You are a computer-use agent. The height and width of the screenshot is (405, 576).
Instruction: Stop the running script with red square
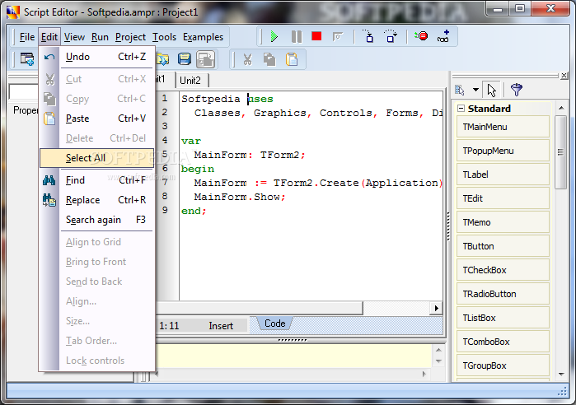(x=316, y=36)
